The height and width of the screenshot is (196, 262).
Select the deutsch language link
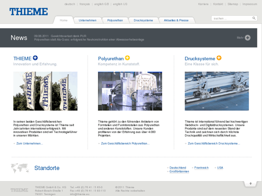(x=70, y=4)
